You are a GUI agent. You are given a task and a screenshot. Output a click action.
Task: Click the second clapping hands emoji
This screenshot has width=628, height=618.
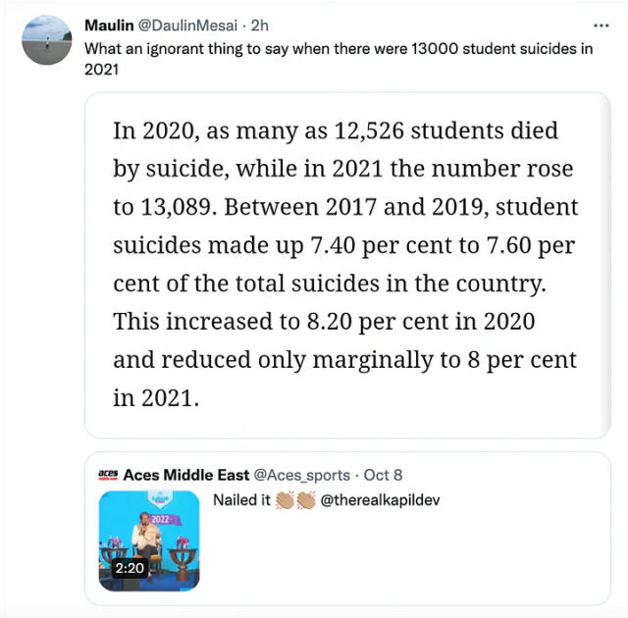[305, 500]
